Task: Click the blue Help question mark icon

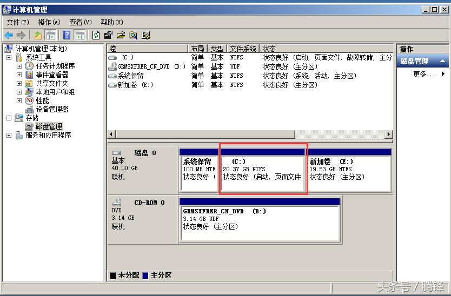Action: [x=67, y=35]
